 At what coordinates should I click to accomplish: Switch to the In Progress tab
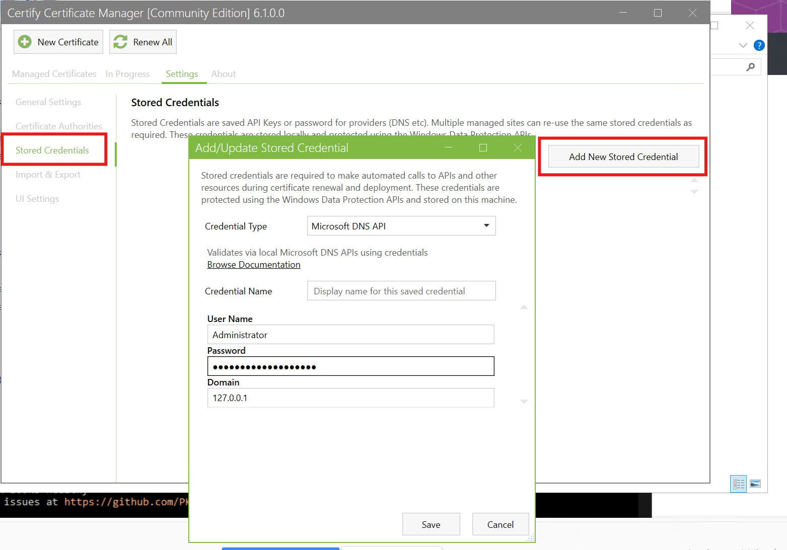128,74
